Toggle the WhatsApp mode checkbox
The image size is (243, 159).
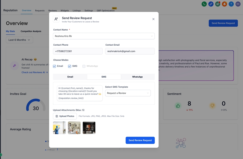coord(84,66)
